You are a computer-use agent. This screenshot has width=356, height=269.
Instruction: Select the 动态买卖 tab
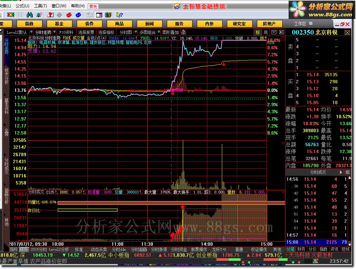pyautogui.click(x=99, y=249)
